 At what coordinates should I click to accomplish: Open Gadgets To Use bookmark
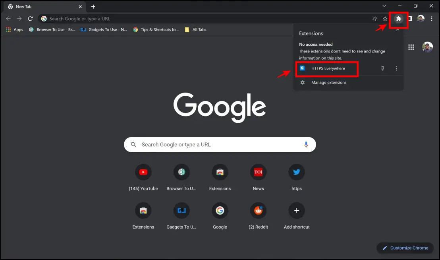pyautogui.click(x=104, y=29)
